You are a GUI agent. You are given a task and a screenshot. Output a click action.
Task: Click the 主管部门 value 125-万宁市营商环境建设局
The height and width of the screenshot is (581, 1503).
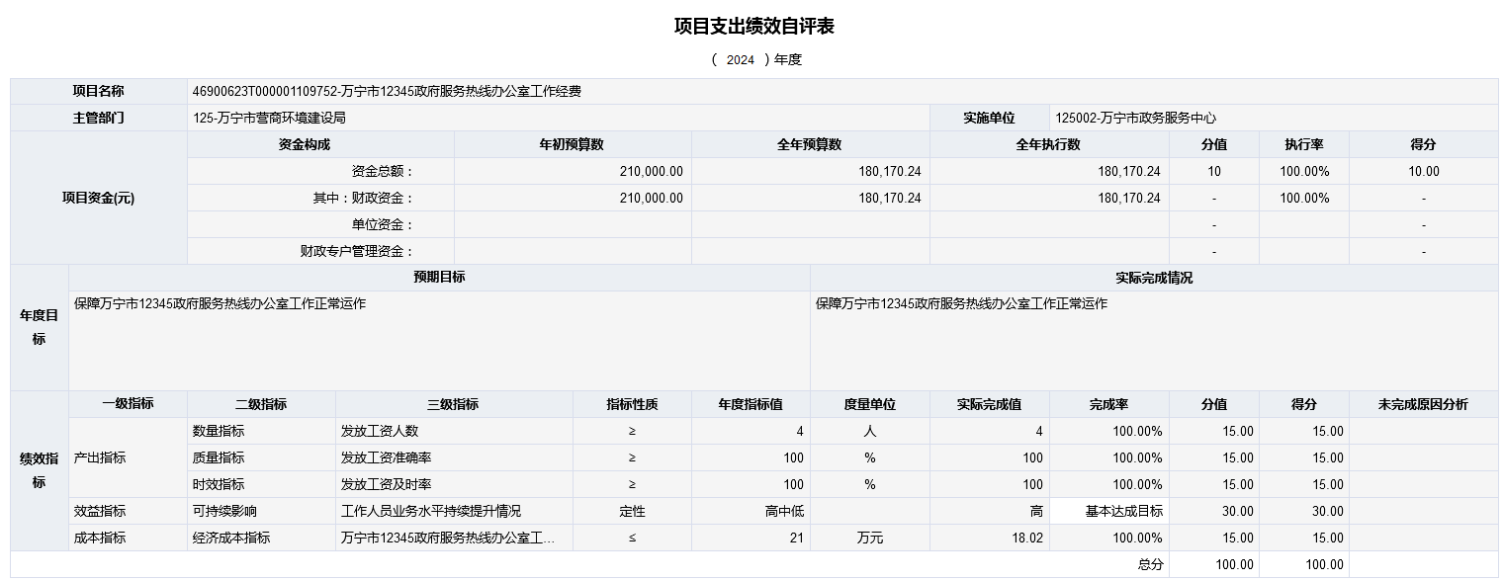(558, 118)
